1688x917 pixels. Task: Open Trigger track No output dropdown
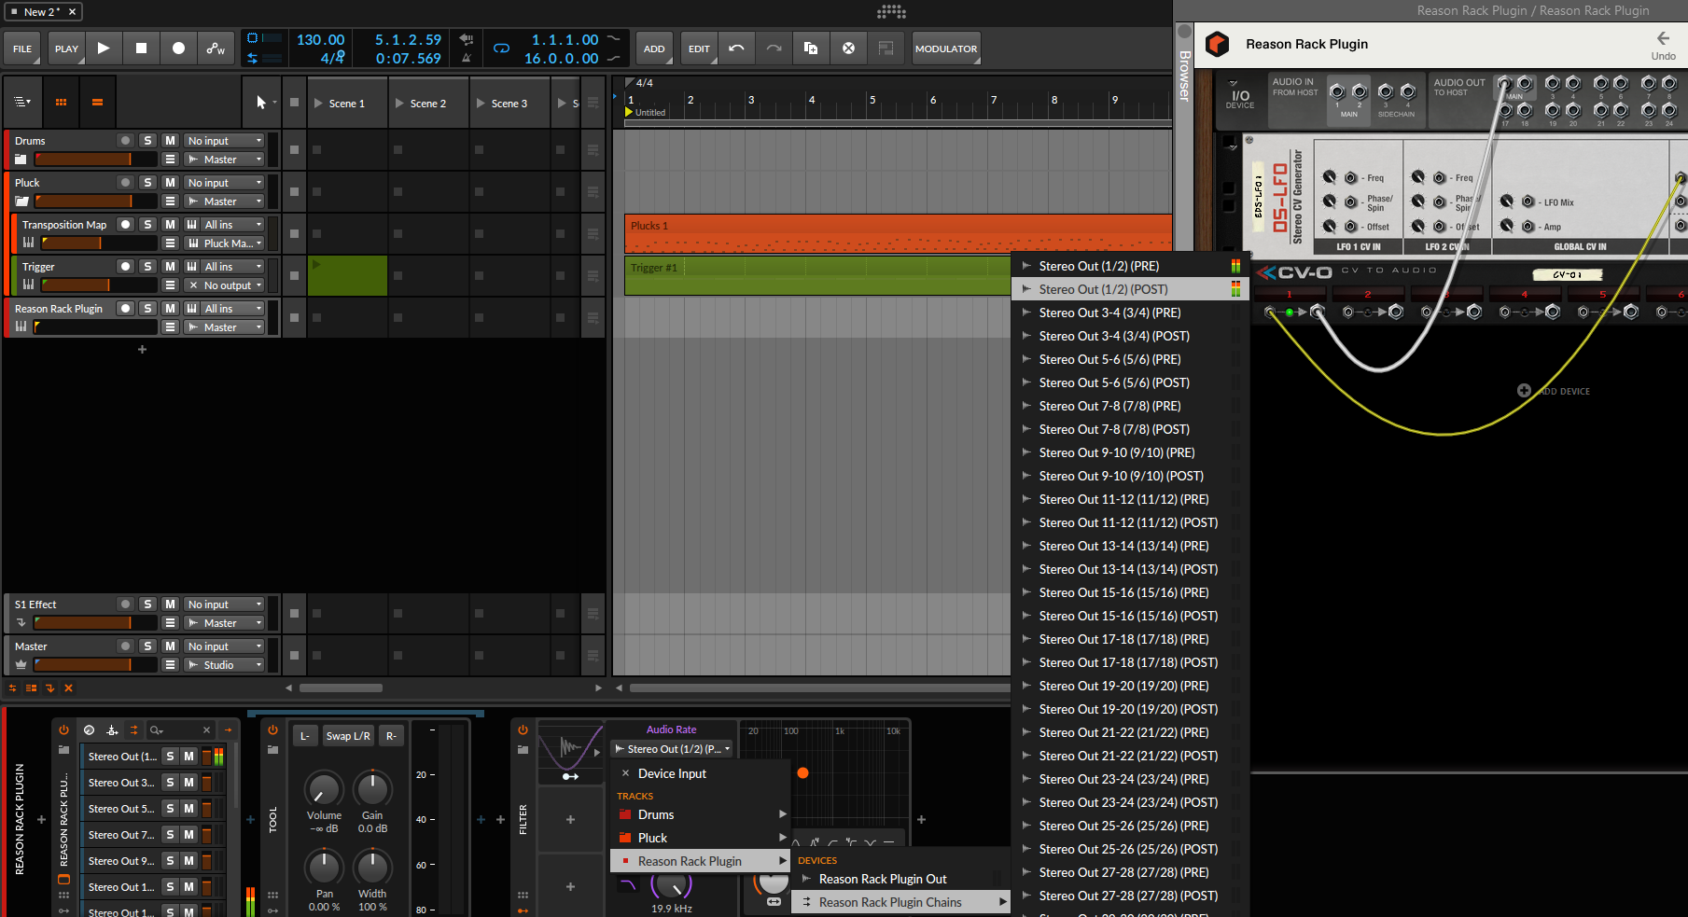[224, 285]
